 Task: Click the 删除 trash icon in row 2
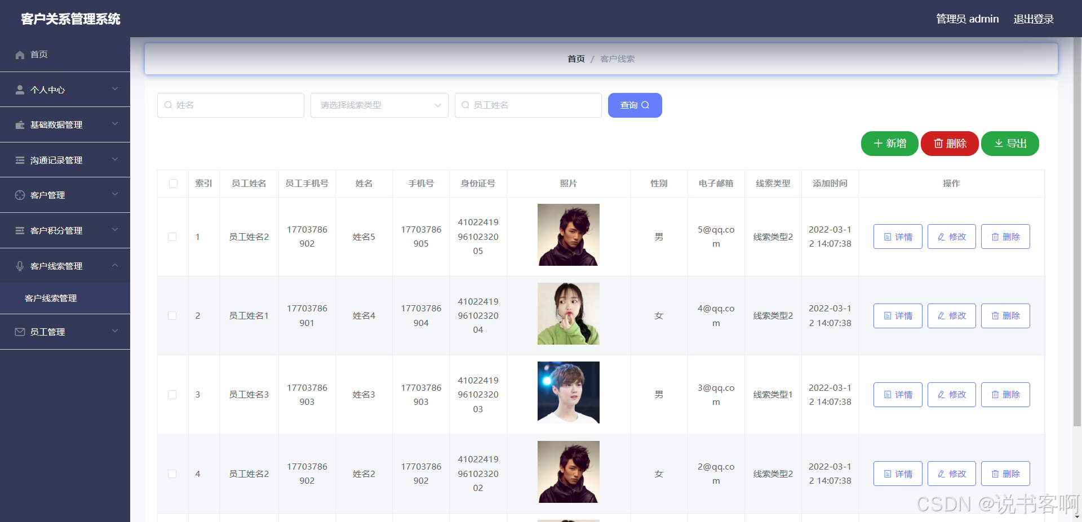click(995, 316)
